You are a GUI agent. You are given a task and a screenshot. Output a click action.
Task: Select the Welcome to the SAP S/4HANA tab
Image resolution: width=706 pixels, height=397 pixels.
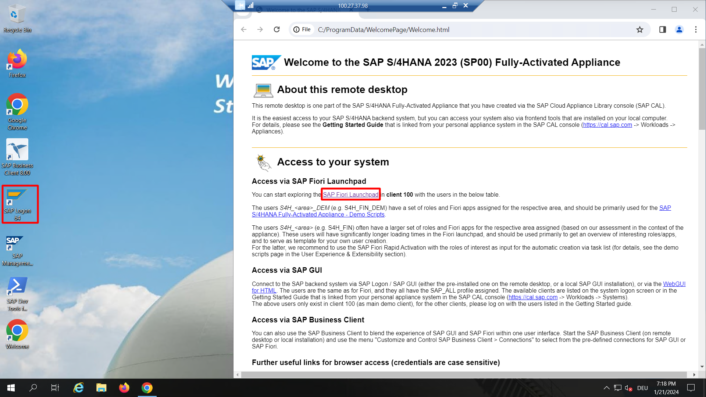[303, 10]
